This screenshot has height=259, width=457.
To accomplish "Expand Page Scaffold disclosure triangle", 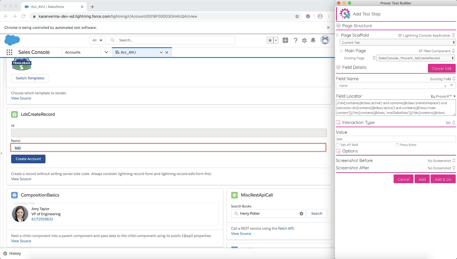I will click(338, 35).
